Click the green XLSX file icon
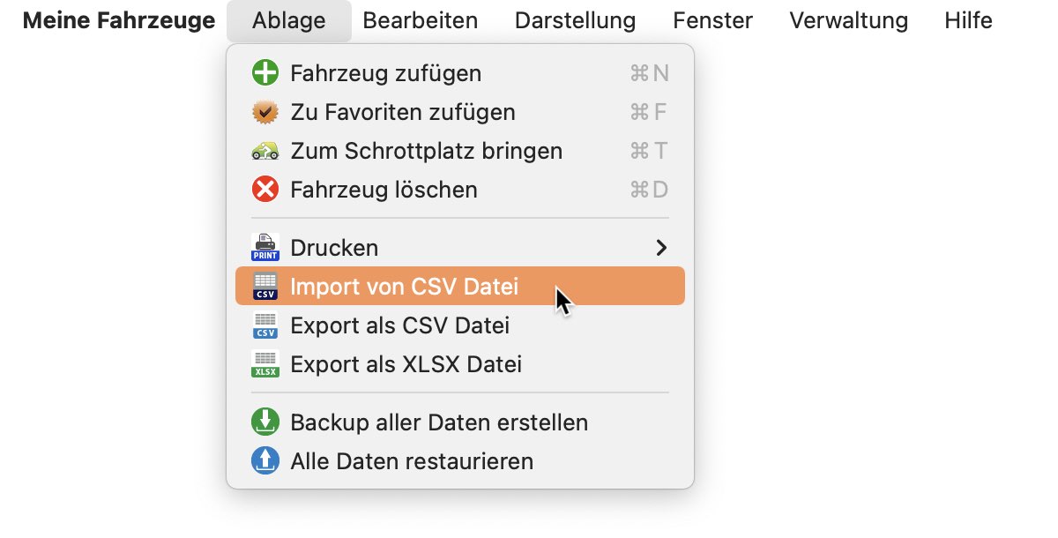The height and width of the screenshot is (538, 1058). 265,364
